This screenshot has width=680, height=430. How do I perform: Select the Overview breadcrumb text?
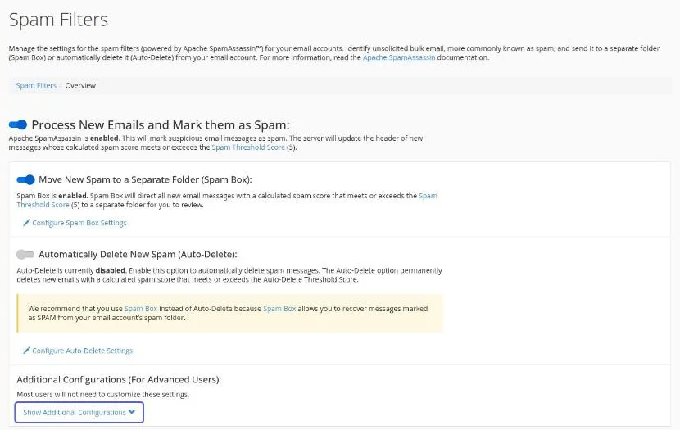80,85
